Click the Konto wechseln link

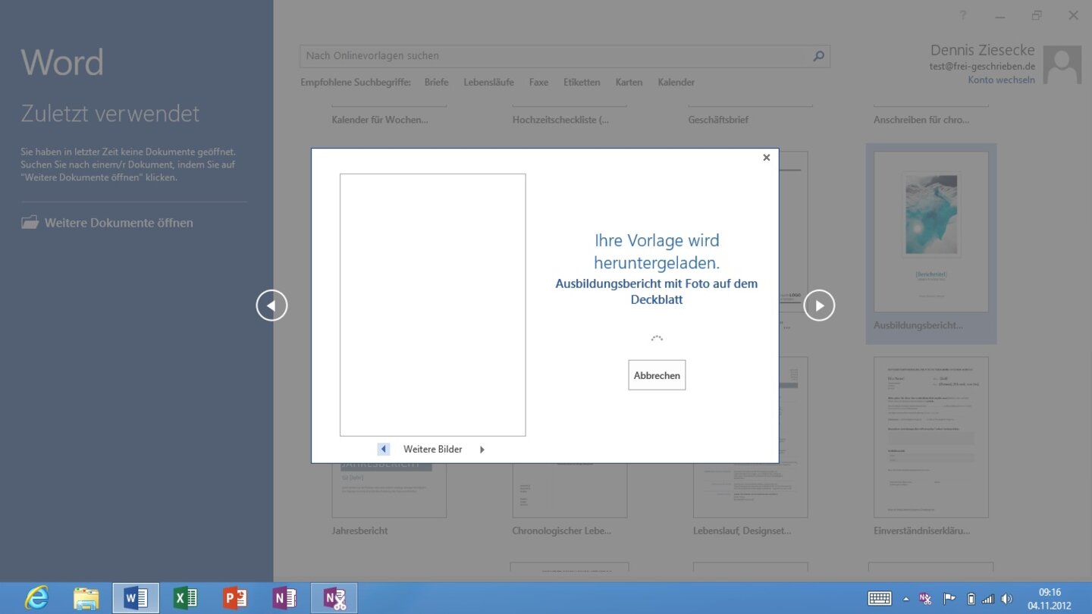tap(1001, 80)
